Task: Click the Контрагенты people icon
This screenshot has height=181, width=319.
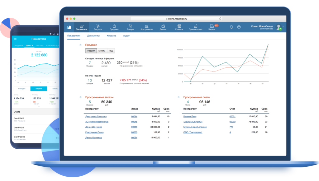Action: 146,26
